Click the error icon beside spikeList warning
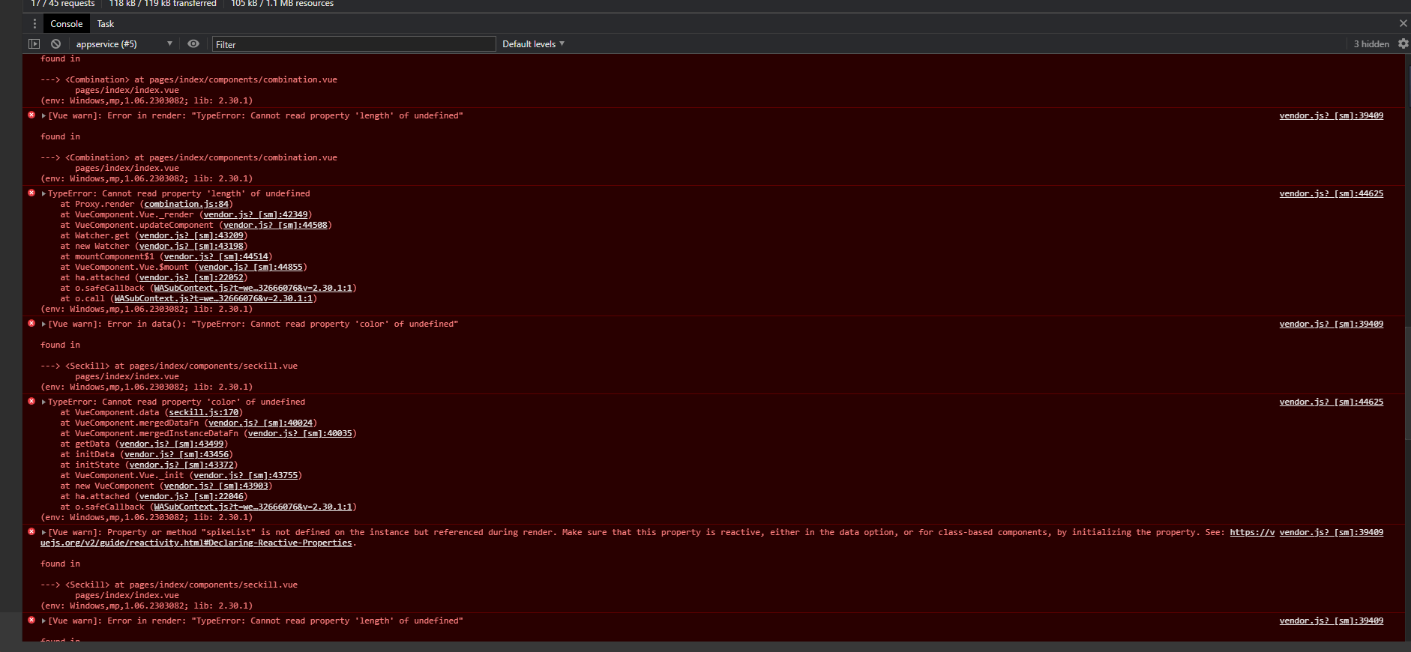This screenshot has width=1411, height=652. 31,532
